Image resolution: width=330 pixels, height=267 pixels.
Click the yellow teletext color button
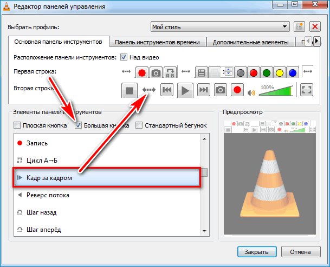click(280, 73)
